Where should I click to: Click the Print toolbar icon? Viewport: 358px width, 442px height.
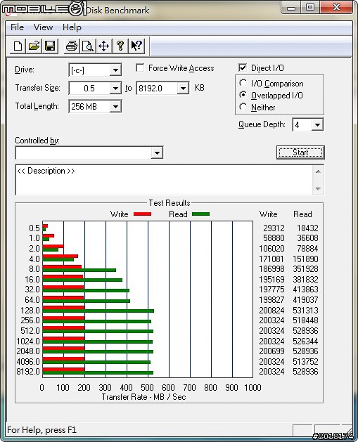[x=71, y=46]
